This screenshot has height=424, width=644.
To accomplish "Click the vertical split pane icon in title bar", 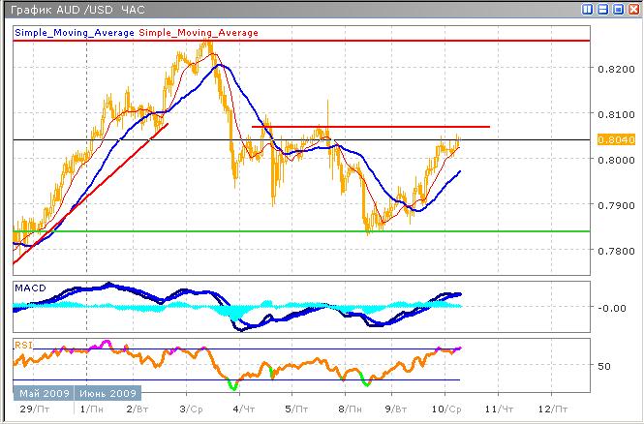I will 589,9.
